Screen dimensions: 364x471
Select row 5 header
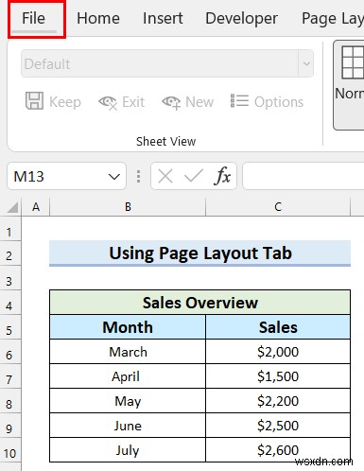point(10,327)
